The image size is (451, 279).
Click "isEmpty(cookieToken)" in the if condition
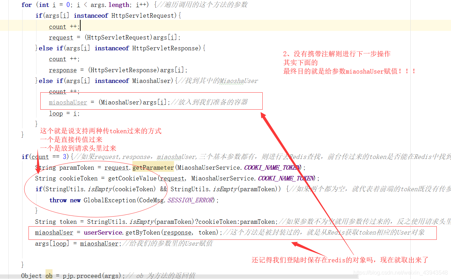(x=122, y=189)
